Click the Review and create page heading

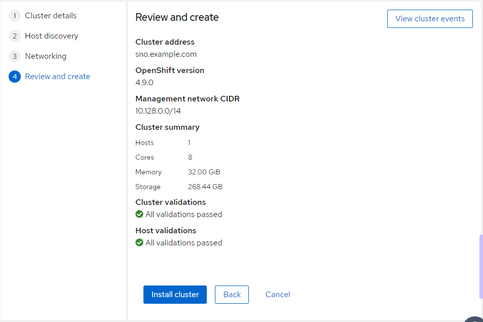[177, 17]
